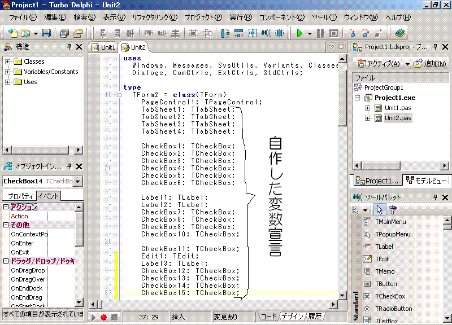Click the Step Over debug icon
The image size is (452, 325).
click(x=366, y=33)
